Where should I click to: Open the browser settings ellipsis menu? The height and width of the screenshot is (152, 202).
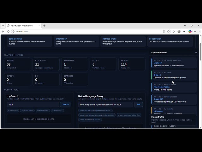[x=184, y=32]
